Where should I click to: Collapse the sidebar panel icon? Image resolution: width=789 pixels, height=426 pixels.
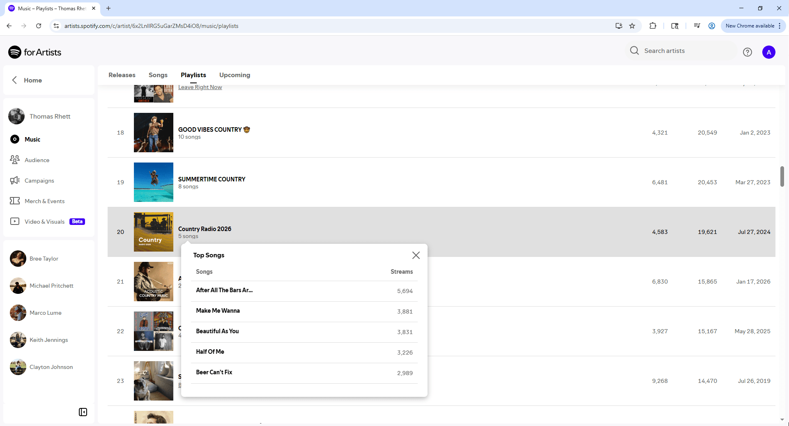[83, 412]
